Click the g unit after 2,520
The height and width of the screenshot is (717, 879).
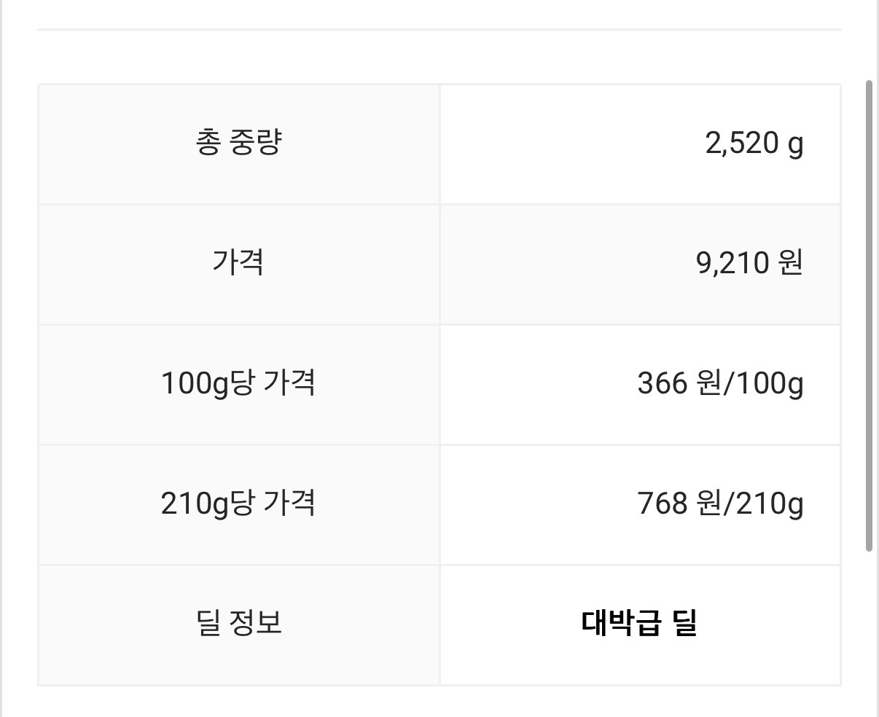pyautogui.click(x=796, y=145)
